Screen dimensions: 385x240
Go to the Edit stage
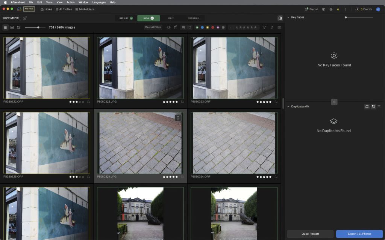171,18
